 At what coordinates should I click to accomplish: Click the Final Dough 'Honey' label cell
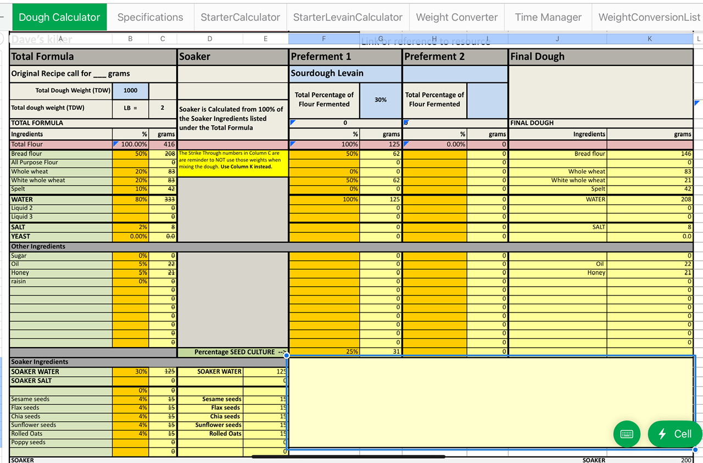[557, 272]
